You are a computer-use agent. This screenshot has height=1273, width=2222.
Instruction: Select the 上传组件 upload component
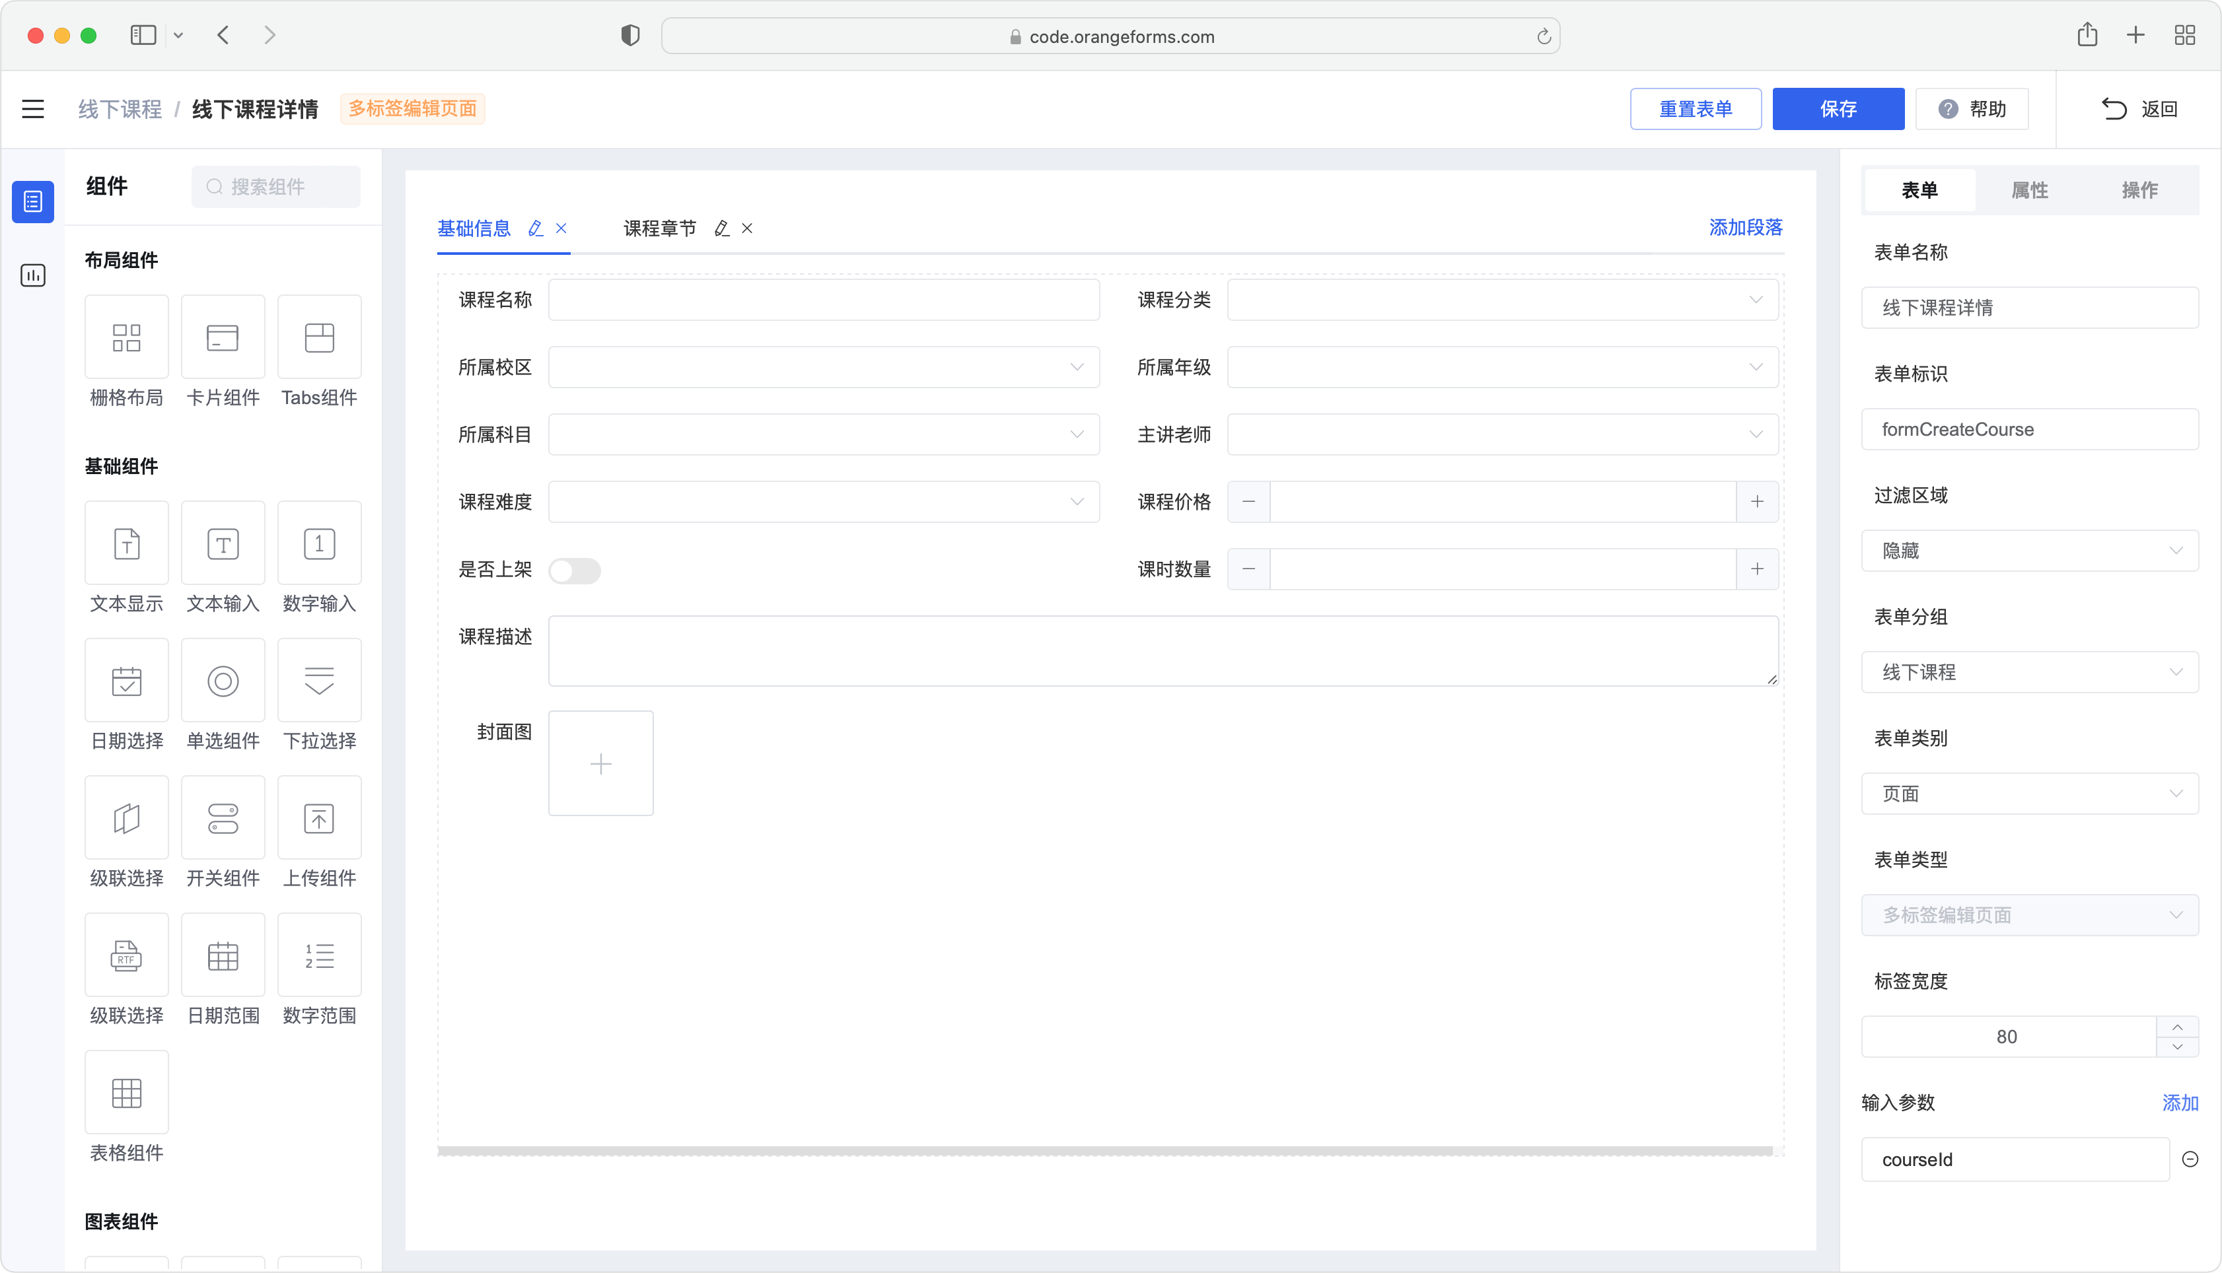319,817
